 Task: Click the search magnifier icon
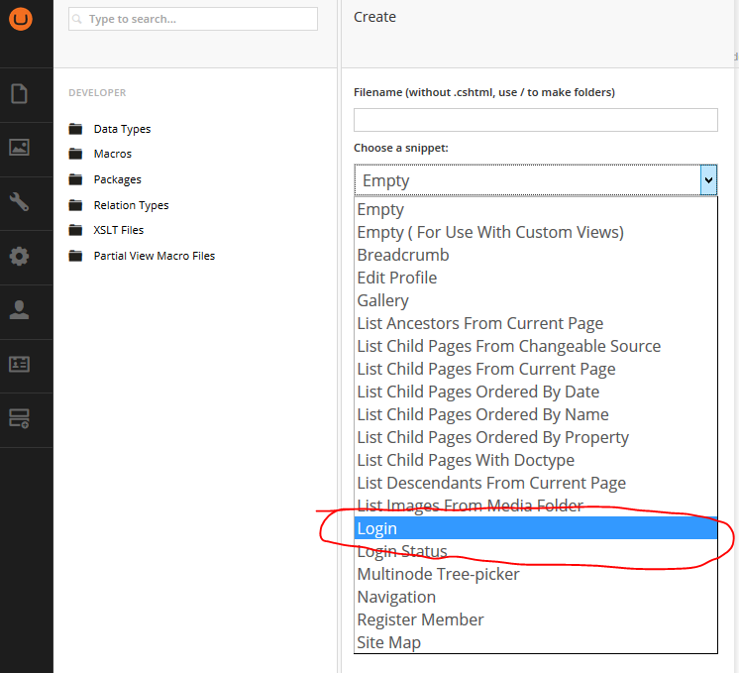coord(77,19)
